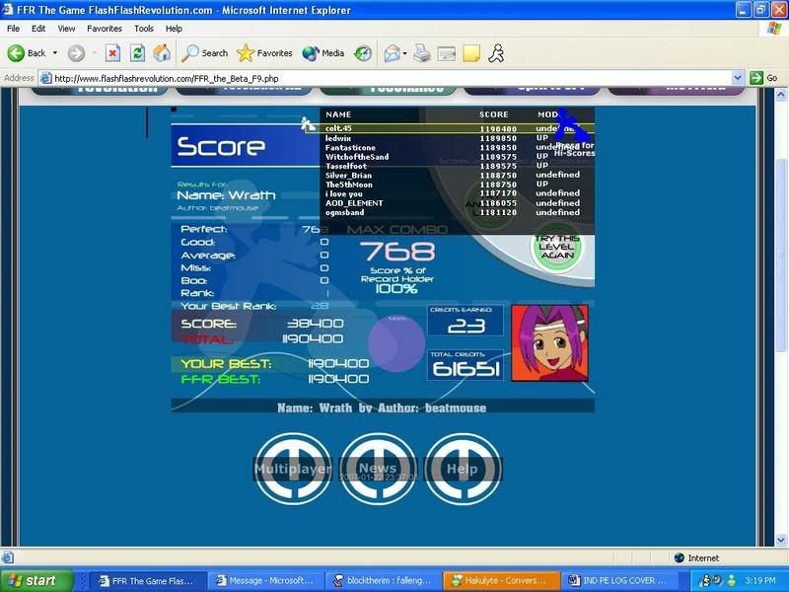Click the Try This Level Again button
Viewport: 789px width, 592px height.
coord(556,248)
